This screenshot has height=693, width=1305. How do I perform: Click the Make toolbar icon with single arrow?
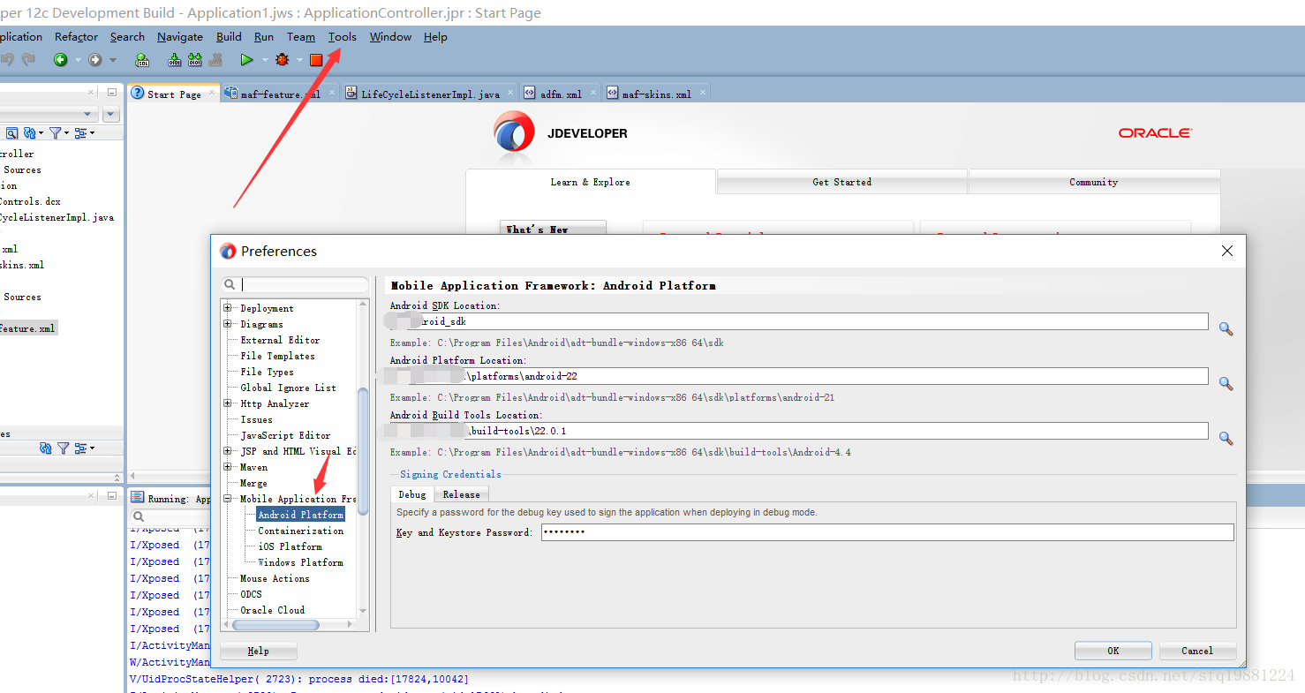coord(174,60)
